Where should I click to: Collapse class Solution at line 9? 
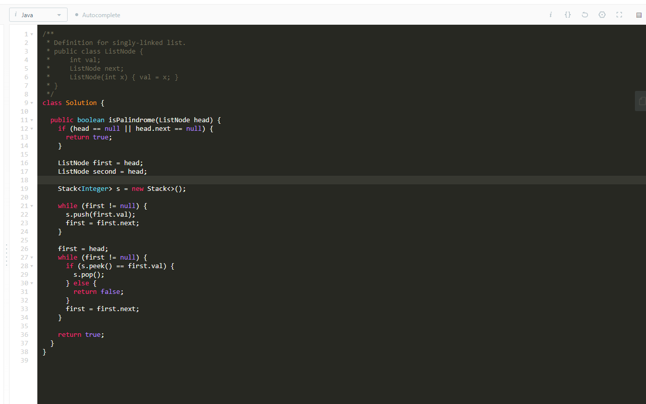32,103
